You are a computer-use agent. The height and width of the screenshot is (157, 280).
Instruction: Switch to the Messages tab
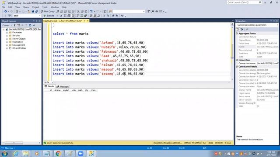click(63, 86)
